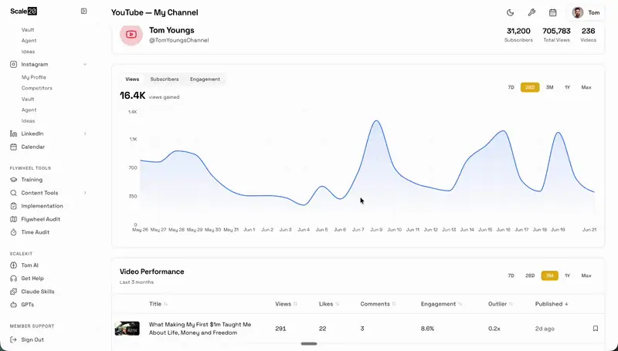This screenshot has height=351, width=618.
Task: Click the red YouTube channel logo
Action: tap(131, 34)
